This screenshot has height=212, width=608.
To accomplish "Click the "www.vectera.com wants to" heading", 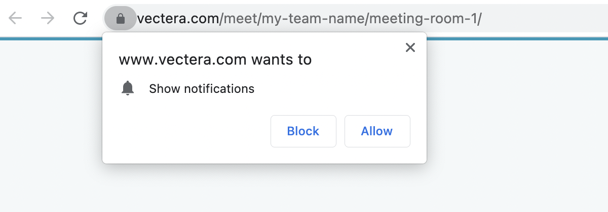I will tap(215, 60).
